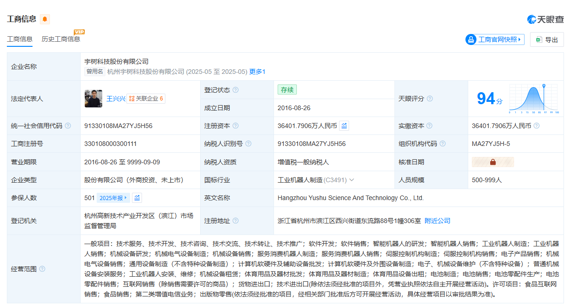Open the 注册资本 trend chart icon
Screen dimensions: 569x307
pyautogui.click(x=344, y=126)
